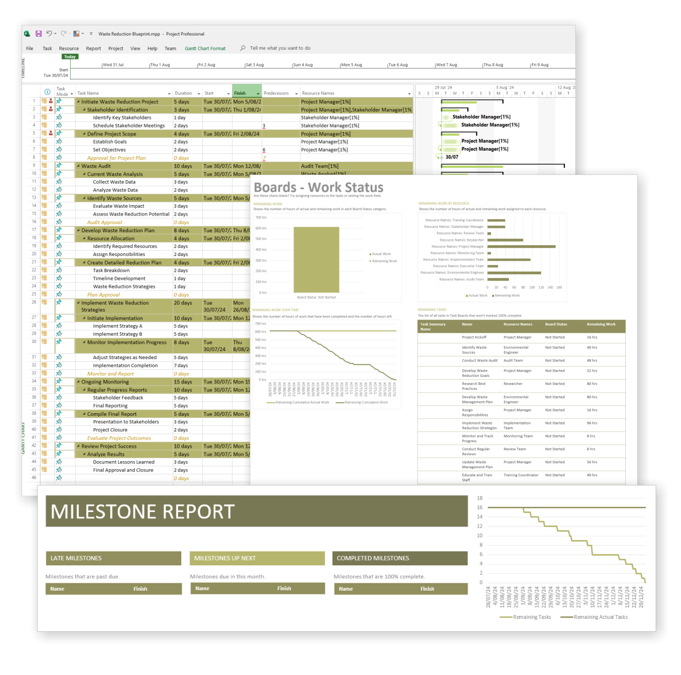Click the task mode icon for Identify Key Stakeholders
Viewport: 681px width, 675px height.
(x=59, y=117)
